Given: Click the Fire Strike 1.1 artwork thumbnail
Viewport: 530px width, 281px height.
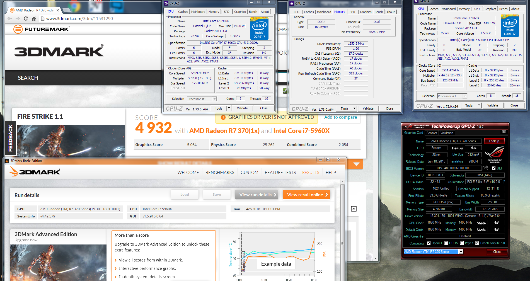Looking at the screenshot, I should pyautogui.click(x=71, y=141).
